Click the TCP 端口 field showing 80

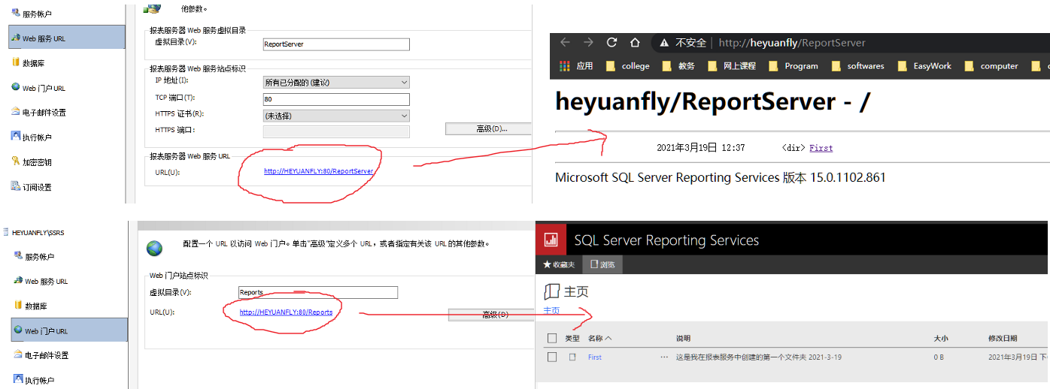(336, 99)
